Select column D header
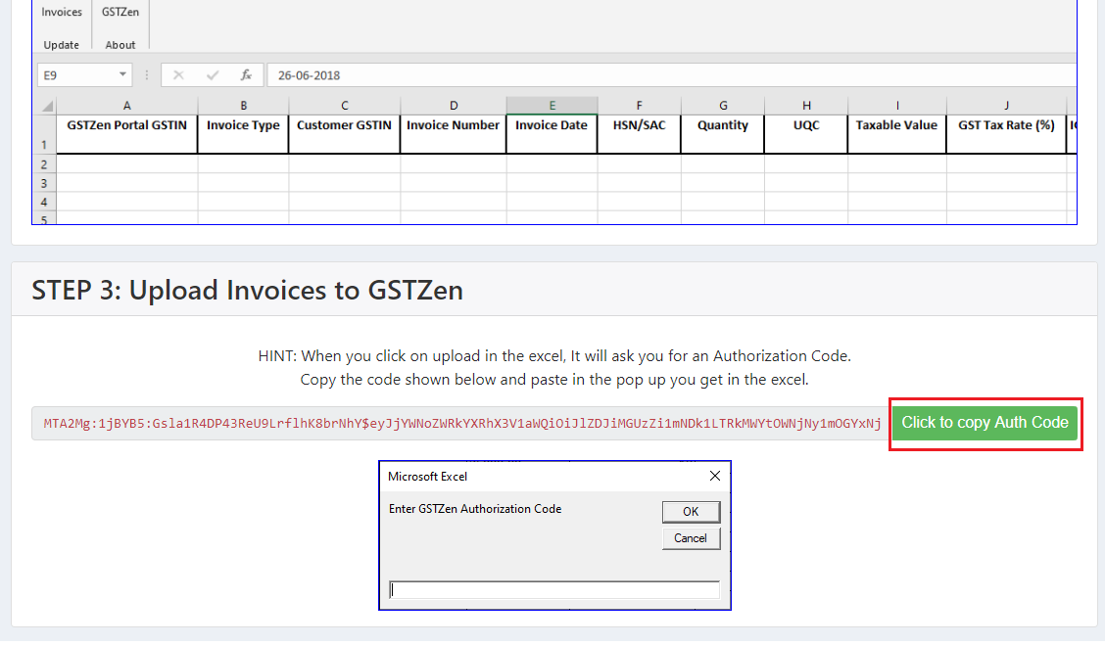1105x645 pixels. (x=454, y=106)
